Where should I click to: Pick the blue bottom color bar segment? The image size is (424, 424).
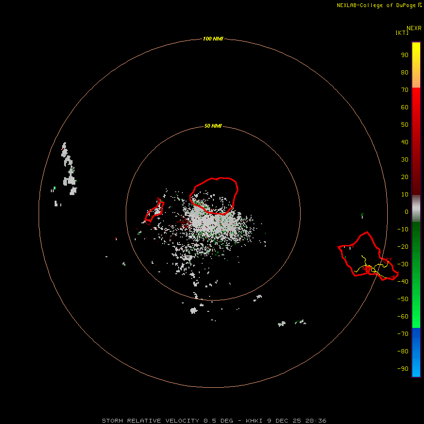point(416,352)
